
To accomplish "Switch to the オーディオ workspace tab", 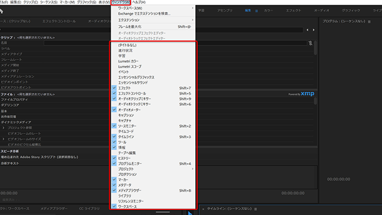I will tap(321, 11).
